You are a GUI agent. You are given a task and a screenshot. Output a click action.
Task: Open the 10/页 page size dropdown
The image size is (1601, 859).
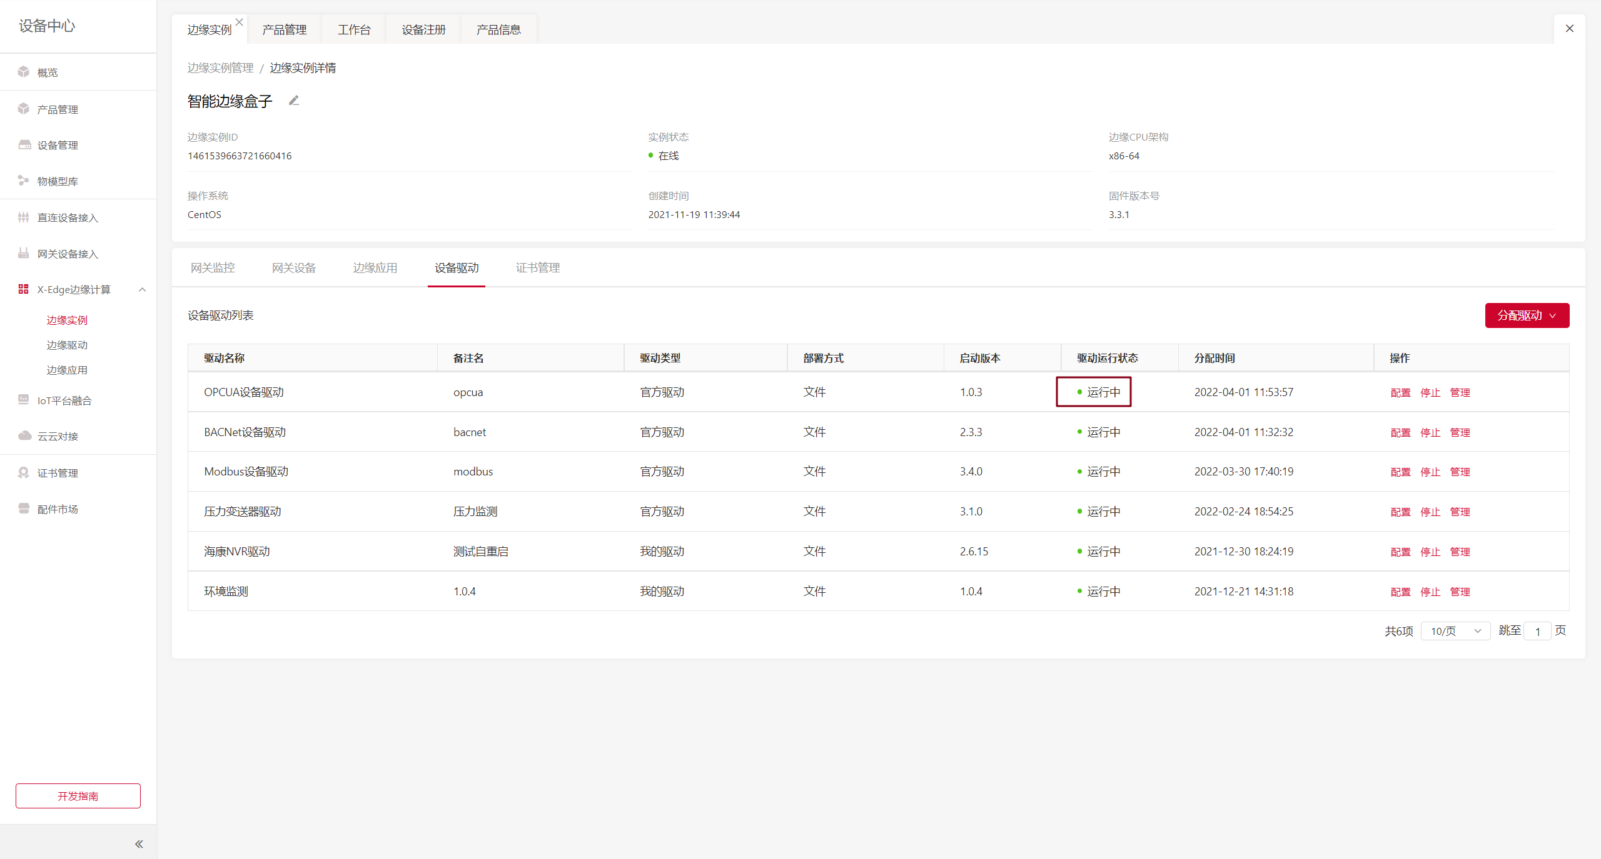pos(1455,631)
